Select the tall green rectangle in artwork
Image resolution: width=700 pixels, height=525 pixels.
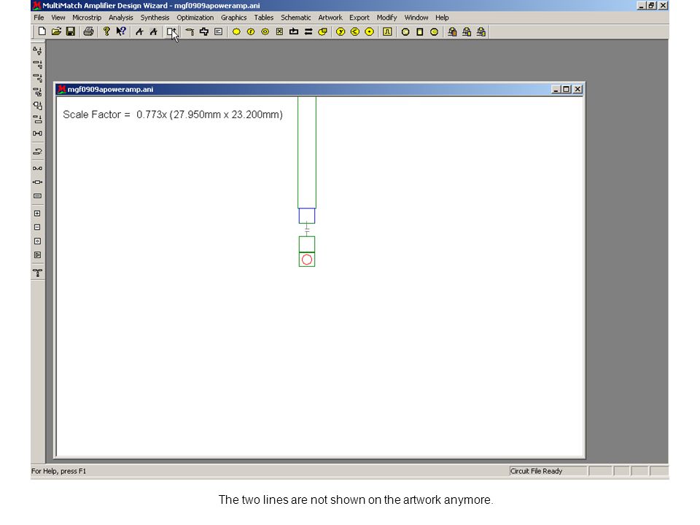pyautogui.click(x=307, y=152)
